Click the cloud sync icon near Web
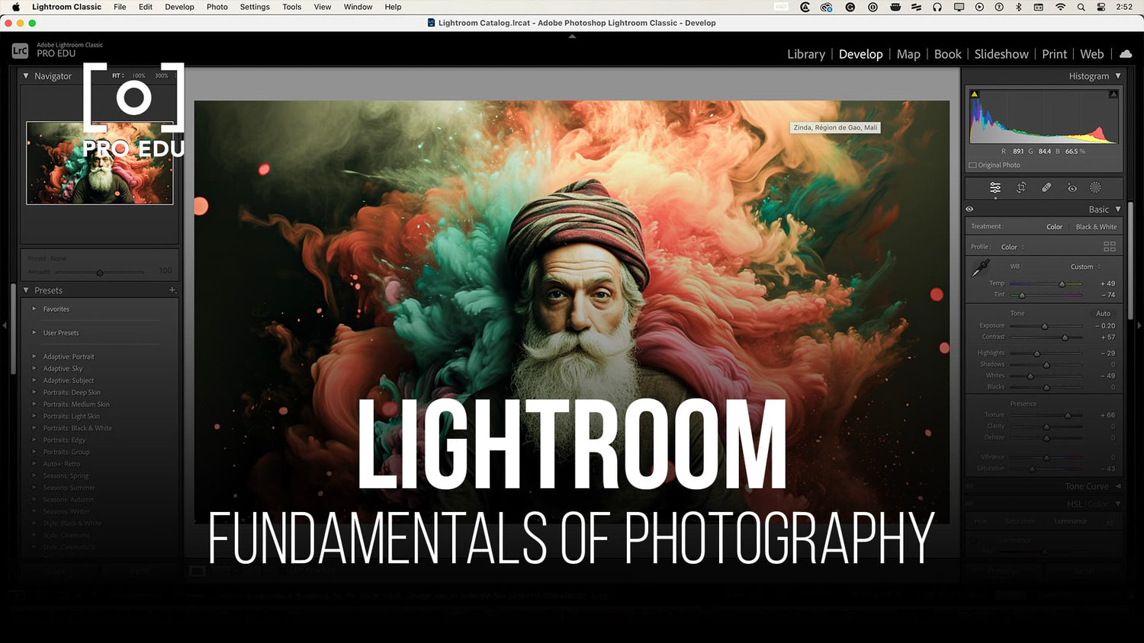Screen dimensions: 1144x643 (1126, 54)
